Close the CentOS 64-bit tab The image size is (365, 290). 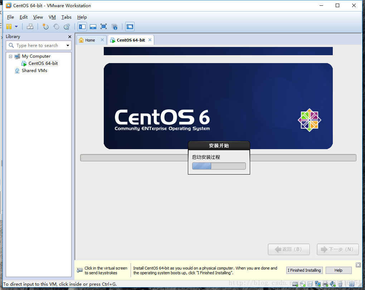150,40
